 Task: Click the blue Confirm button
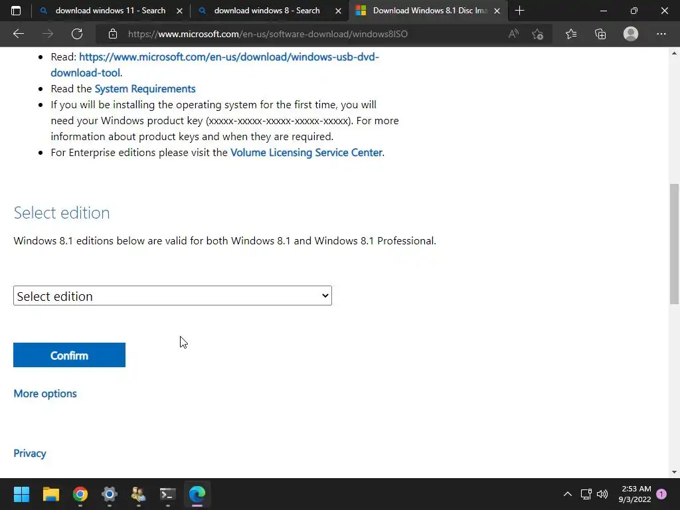point(69,355)
